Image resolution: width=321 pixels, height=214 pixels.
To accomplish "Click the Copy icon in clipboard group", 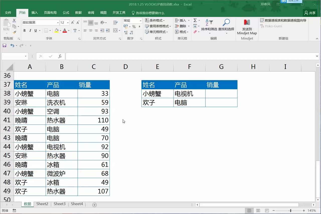I will pos(14,26).
